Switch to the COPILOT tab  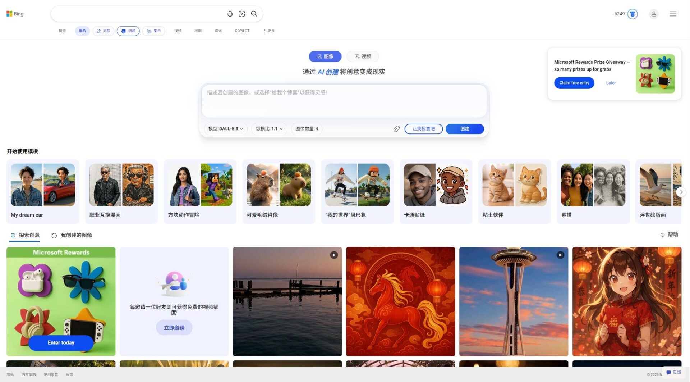point(241,31)
